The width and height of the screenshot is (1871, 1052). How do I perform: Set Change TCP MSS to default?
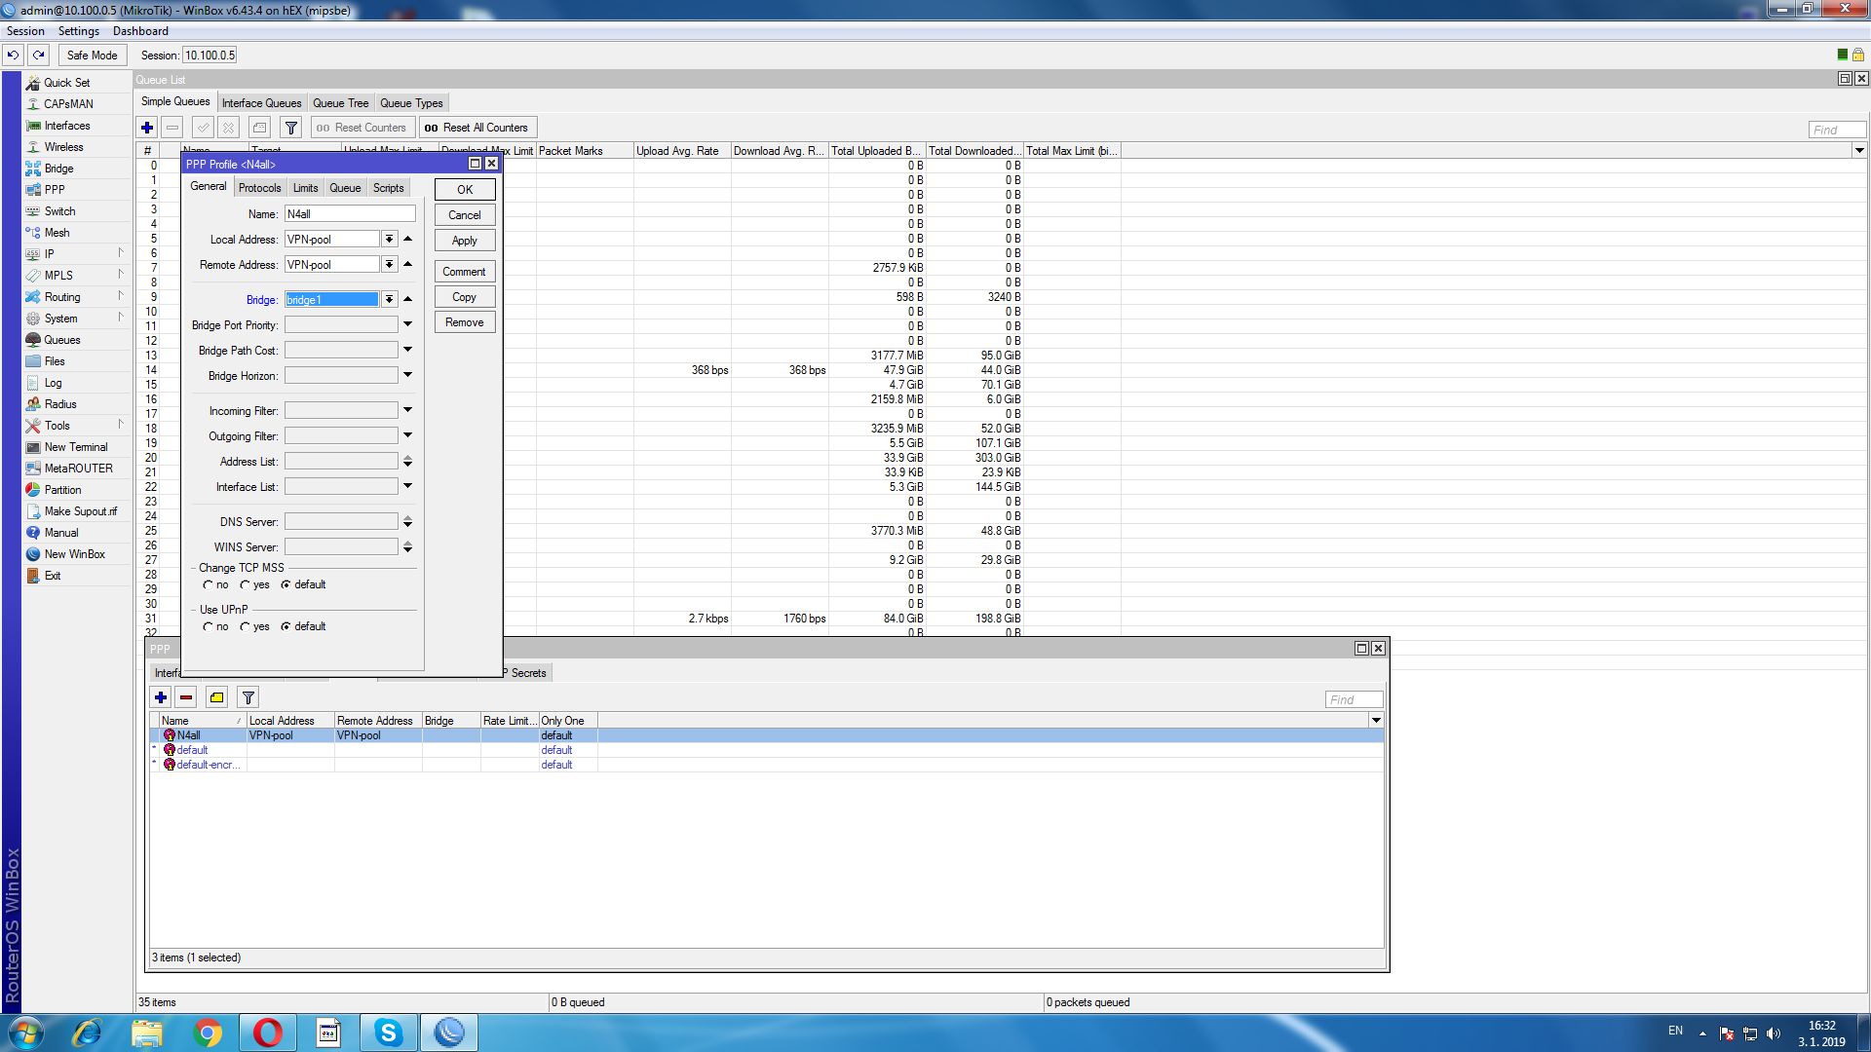286,585
